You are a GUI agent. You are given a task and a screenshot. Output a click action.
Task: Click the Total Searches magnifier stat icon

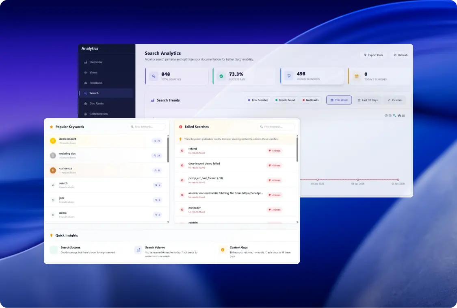[x=154, y=76]
